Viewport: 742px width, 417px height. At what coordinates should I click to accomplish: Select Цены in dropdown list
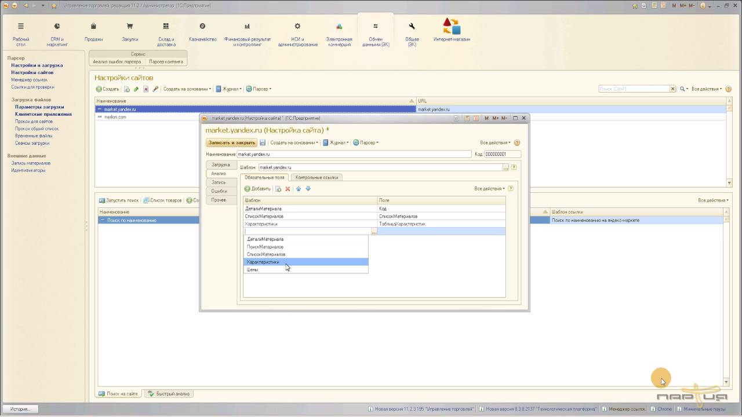tap(305, 269)
